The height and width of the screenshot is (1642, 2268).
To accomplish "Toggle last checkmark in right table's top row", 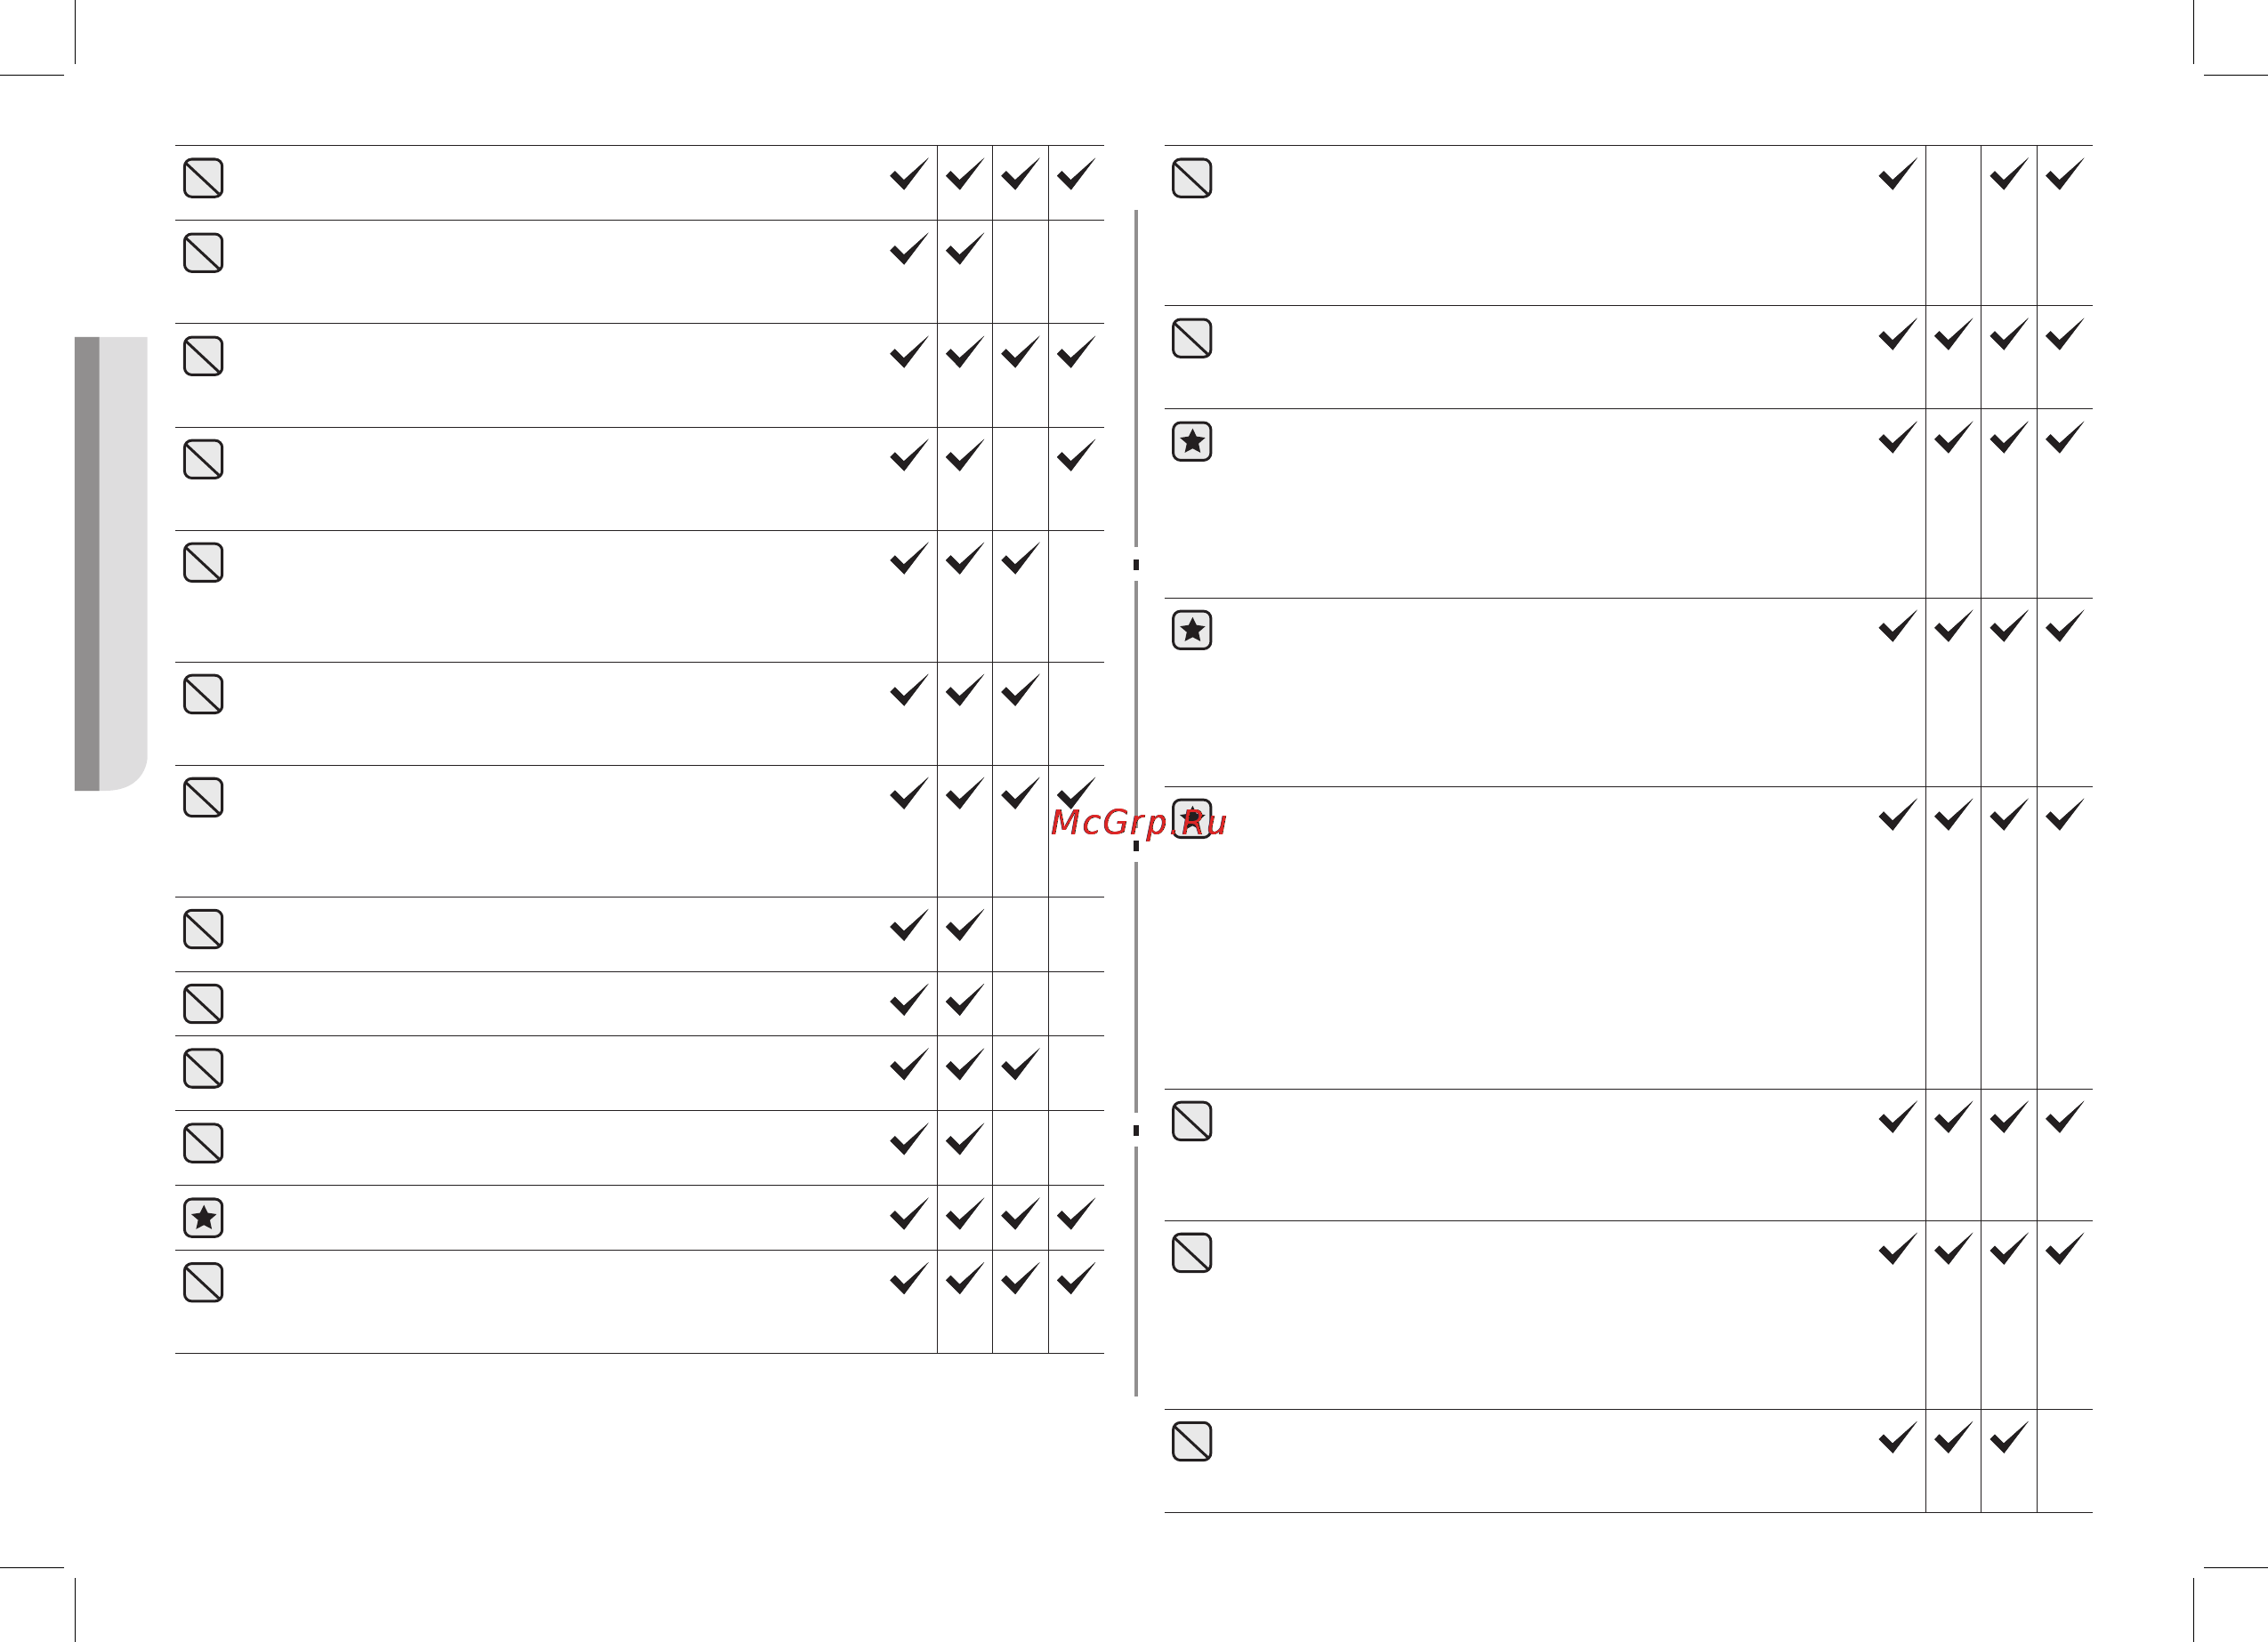I will point(2065,174).
